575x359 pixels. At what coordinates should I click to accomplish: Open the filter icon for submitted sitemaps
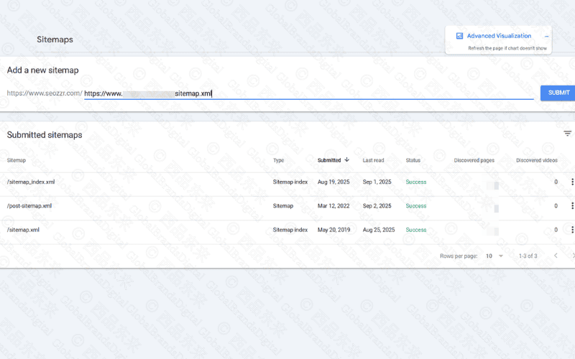567,134
